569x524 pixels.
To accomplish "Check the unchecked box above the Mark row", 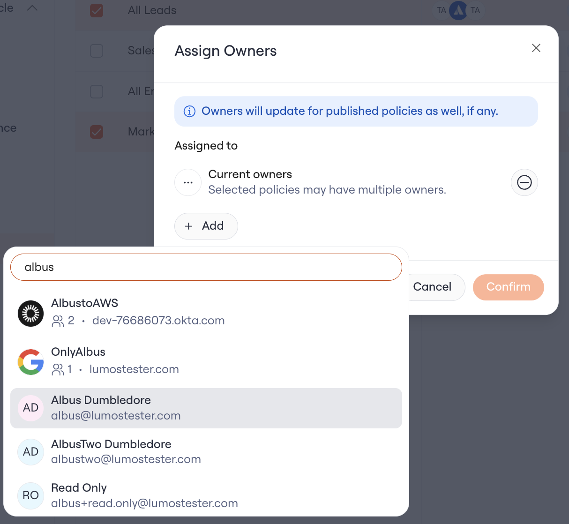I will (x=97, y=91).
